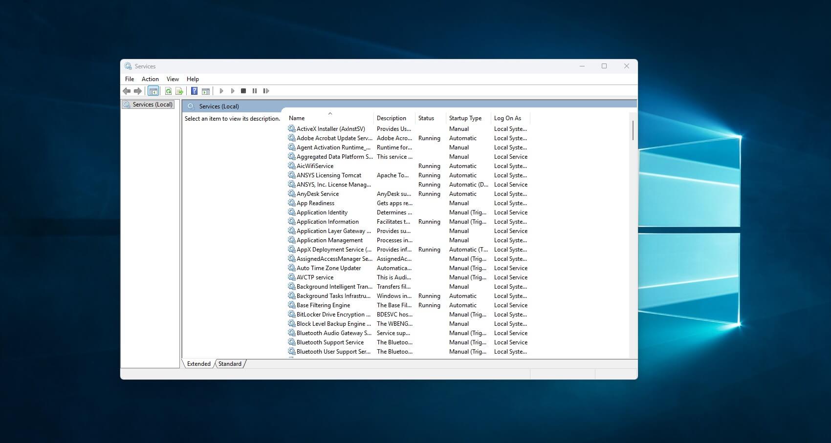831x443 pixels.
Task: Select ANSYS, Inc. License Manag... service
Action: pyautogui.click(x=408, y=185)
